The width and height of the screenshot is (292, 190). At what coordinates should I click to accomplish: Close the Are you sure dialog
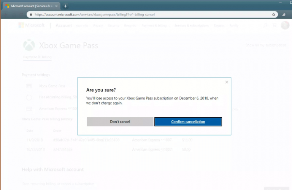point(227,82)
